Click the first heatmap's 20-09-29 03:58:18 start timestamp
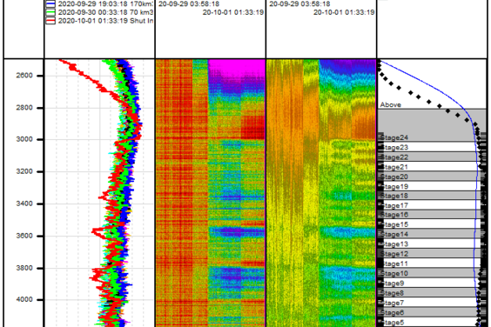The width and height of the screenshot is (491, 327). [189, 4]
